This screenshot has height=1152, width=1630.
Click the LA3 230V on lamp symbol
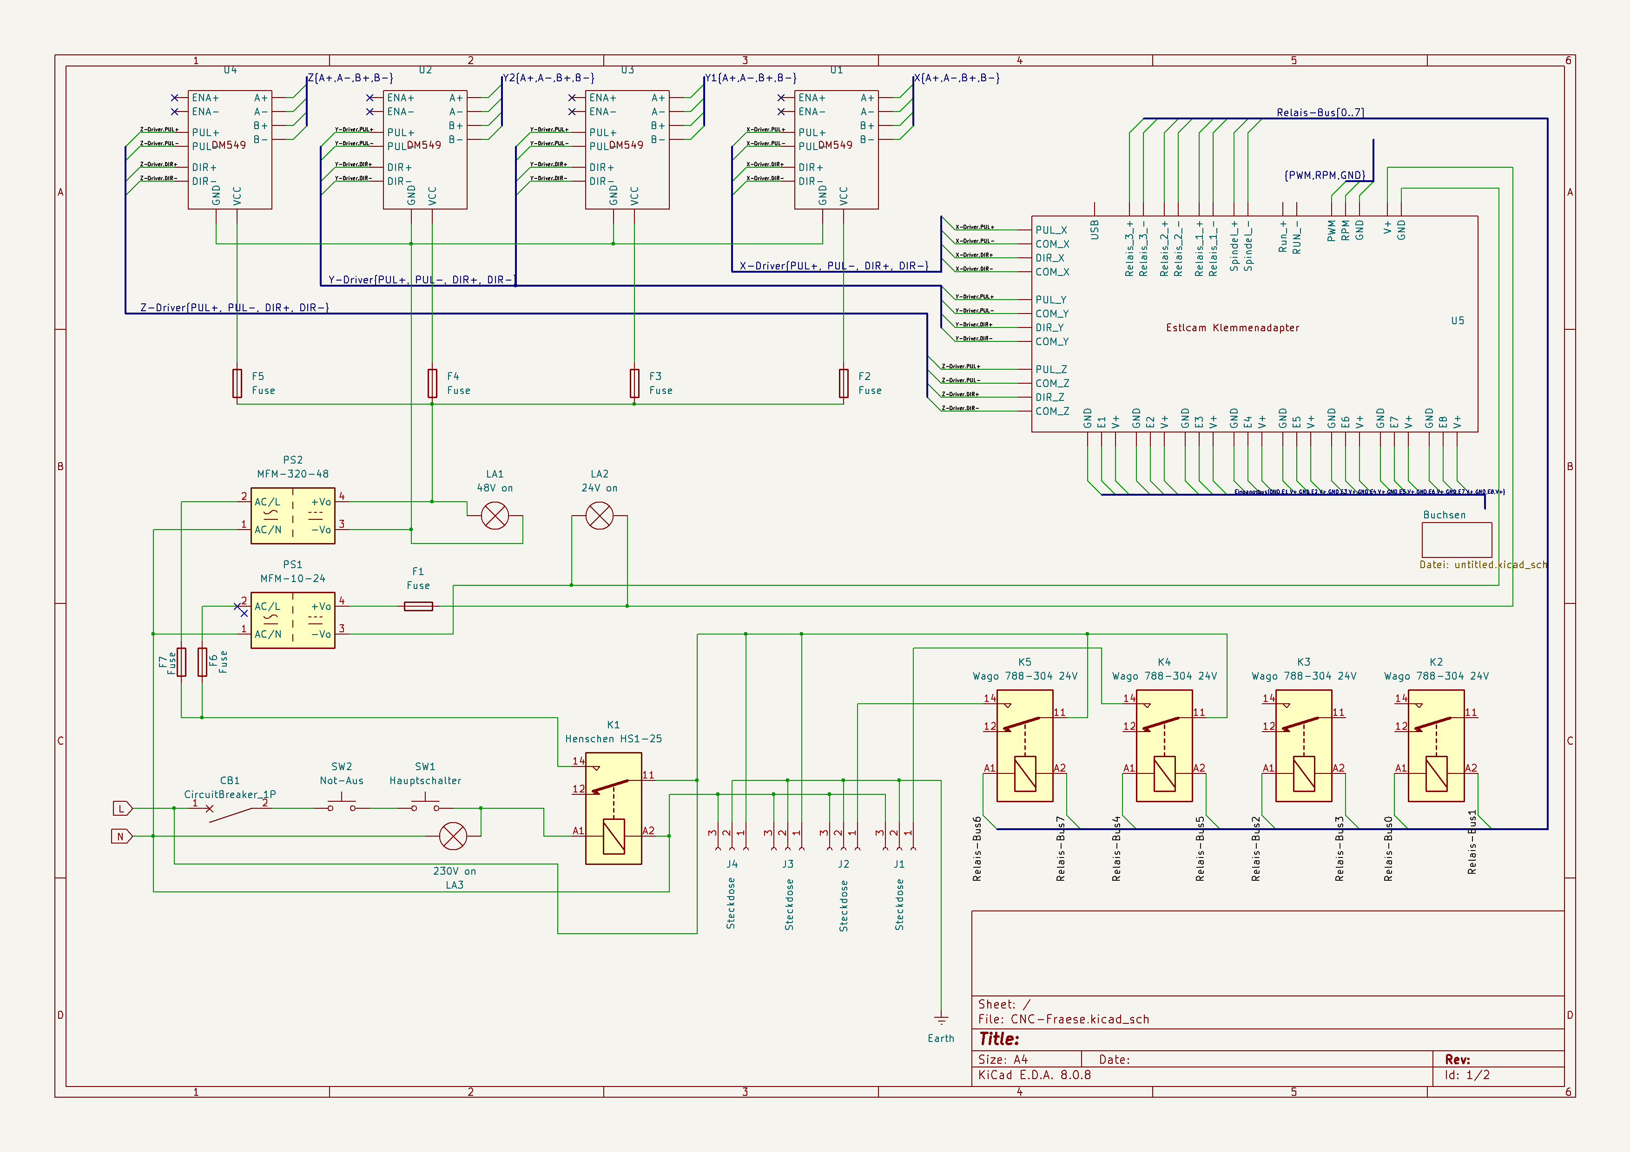click(453, 836)
